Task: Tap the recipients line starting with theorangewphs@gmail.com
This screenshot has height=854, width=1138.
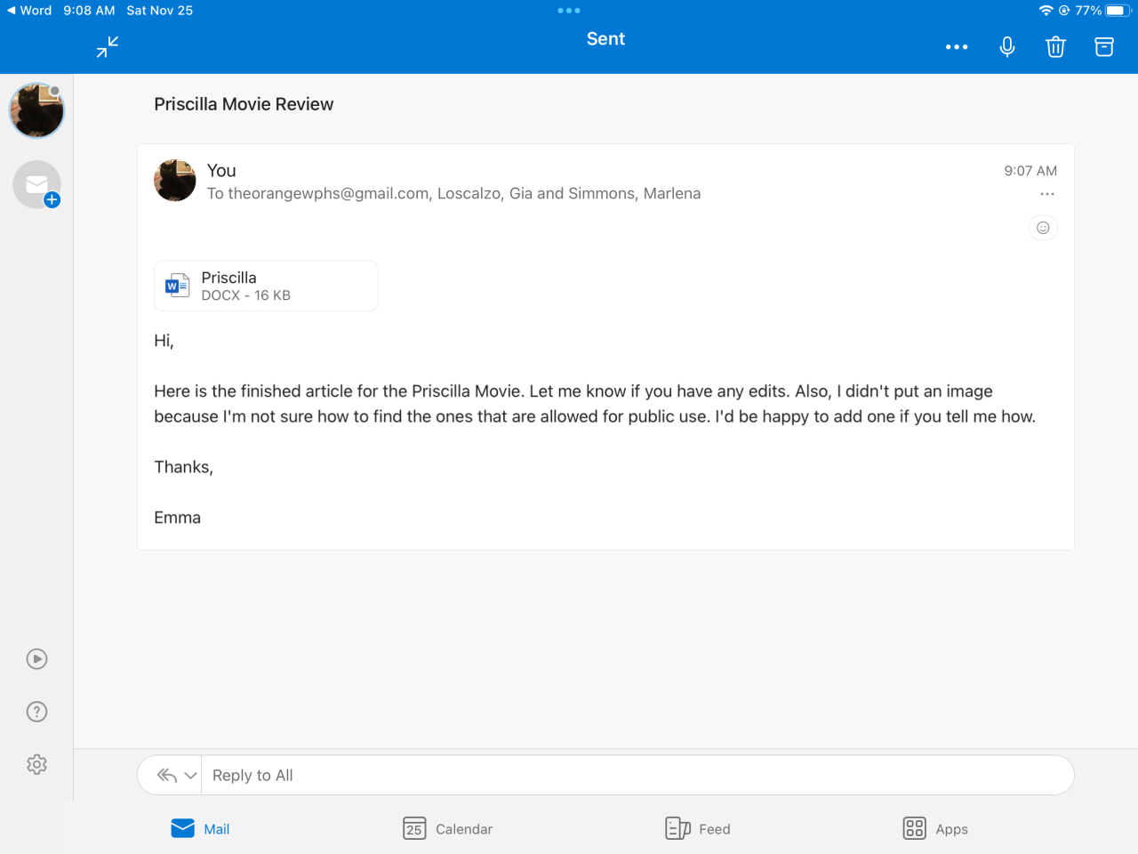Action: click(453, 194)
